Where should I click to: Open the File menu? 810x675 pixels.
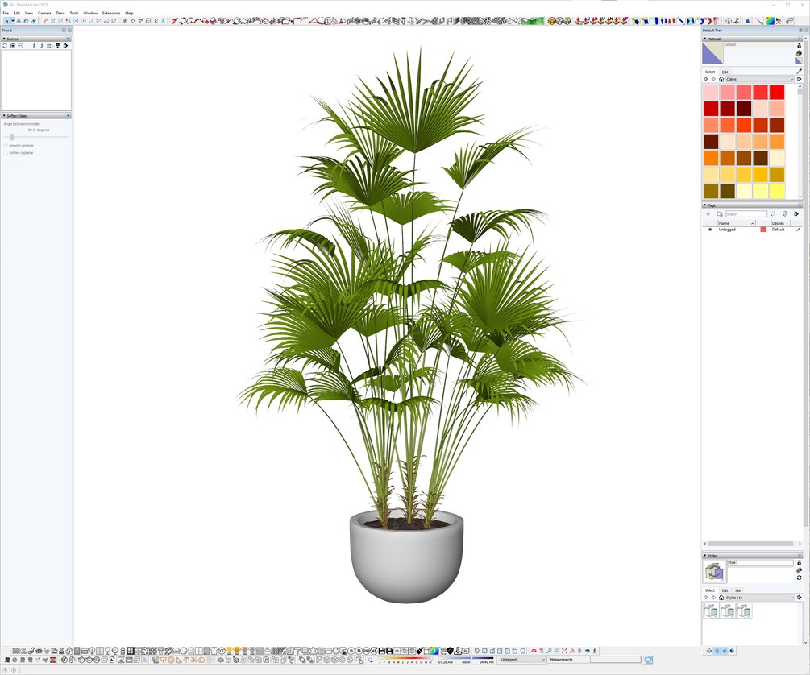6,13
